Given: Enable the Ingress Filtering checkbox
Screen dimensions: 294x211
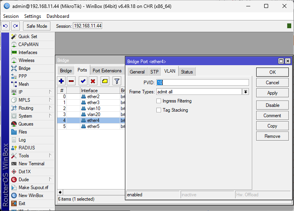Looking at the screenshot, I should click(159, 101).
